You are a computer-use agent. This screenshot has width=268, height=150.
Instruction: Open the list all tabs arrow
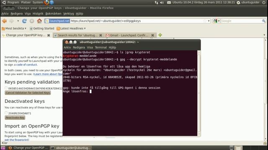coord(264,35)
